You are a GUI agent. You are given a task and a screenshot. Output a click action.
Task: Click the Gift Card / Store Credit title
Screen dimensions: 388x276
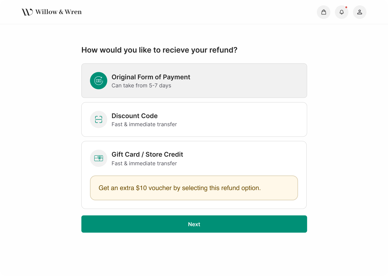pyautogui.click(x=147, y=154)
